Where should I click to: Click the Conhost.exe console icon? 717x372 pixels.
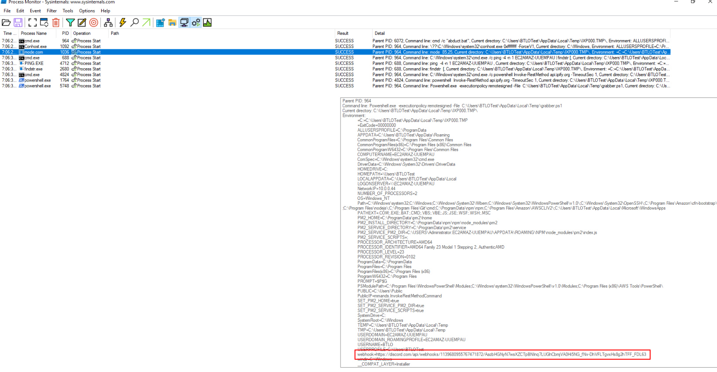(x=22, y=47)
